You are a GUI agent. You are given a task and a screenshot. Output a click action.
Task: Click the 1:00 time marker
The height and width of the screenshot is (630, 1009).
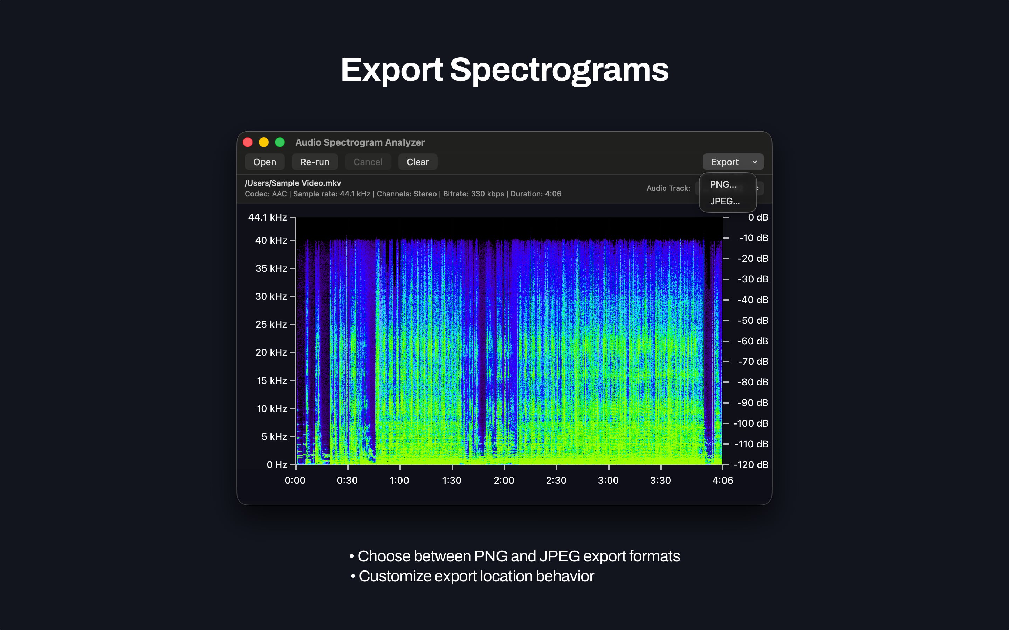399,481
